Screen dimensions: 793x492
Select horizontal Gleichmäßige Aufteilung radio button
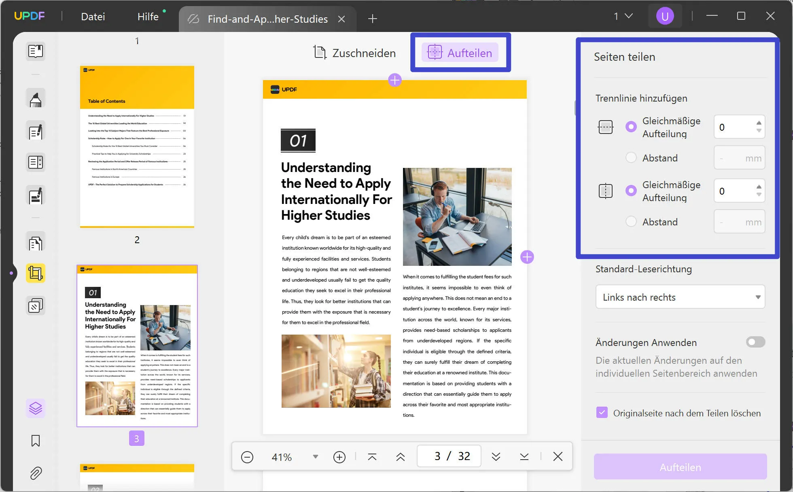pyautogui.click(x=631, y=127)
